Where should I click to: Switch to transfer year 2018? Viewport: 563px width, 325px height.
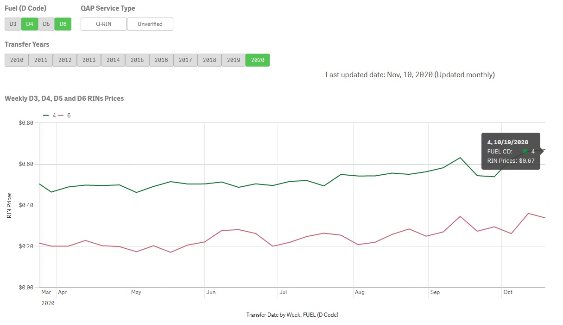(209, 60)
